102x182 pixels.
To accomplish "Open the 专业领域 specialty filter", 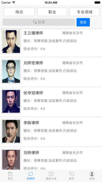I will point(85,12).
